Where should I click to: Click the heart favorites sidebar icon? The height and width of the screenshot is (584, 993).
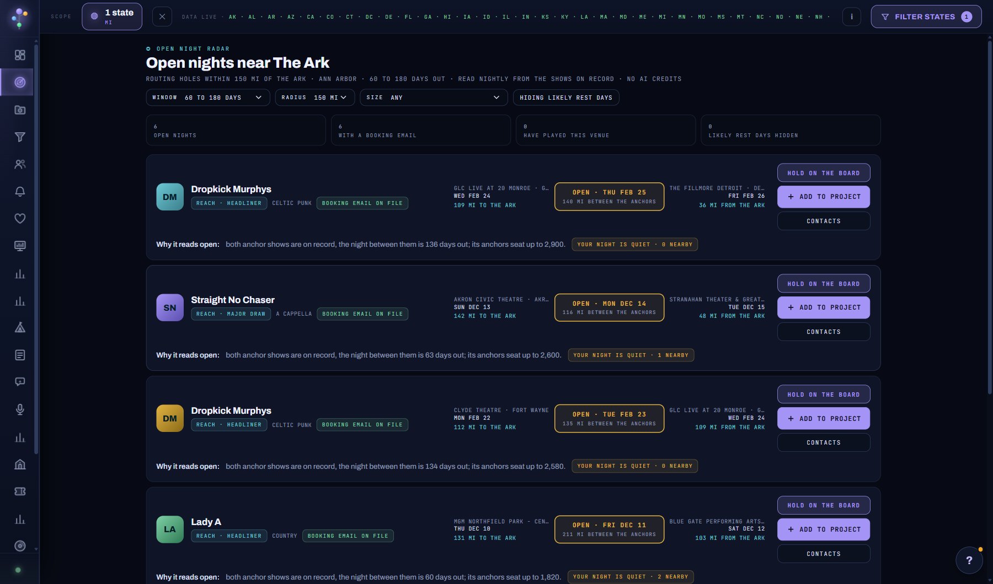coord(20,219)
